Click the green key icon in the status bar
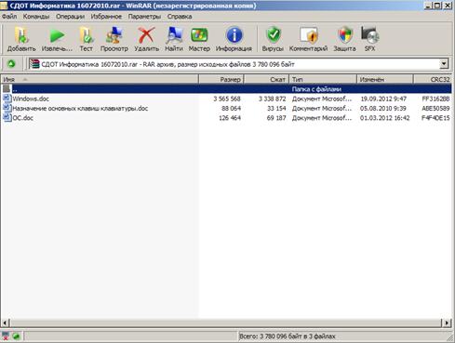 (x=17, y=336)
